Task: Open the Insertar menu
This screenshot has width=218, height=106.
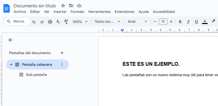Action: (60, 12)
